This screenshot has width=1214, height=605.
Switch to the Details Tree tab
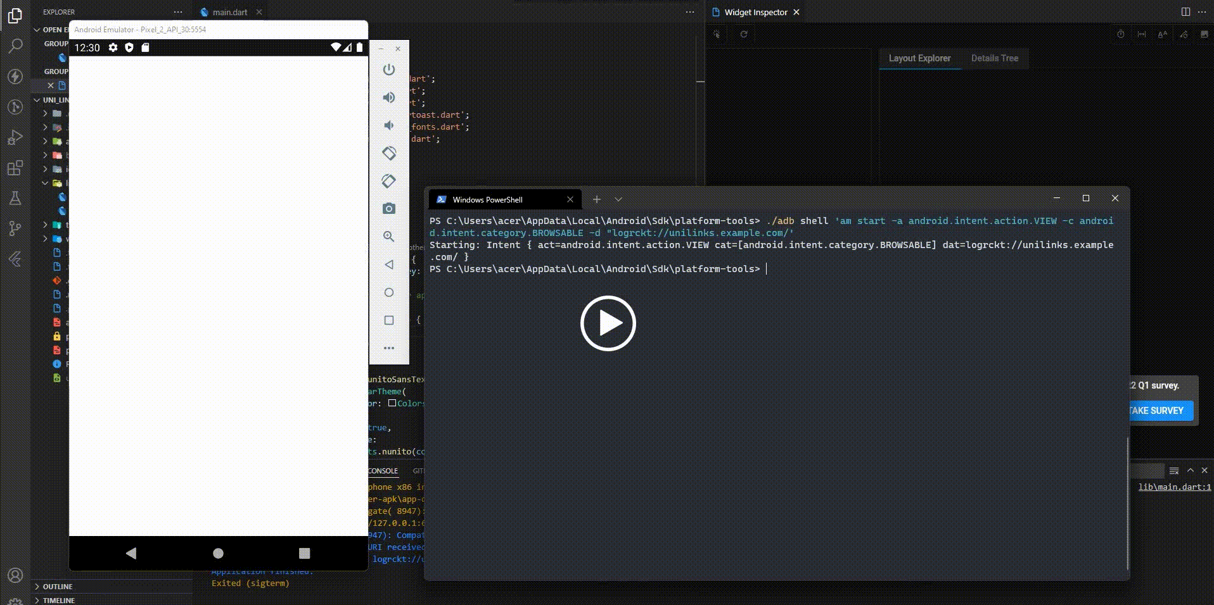(x=995, y=58)
